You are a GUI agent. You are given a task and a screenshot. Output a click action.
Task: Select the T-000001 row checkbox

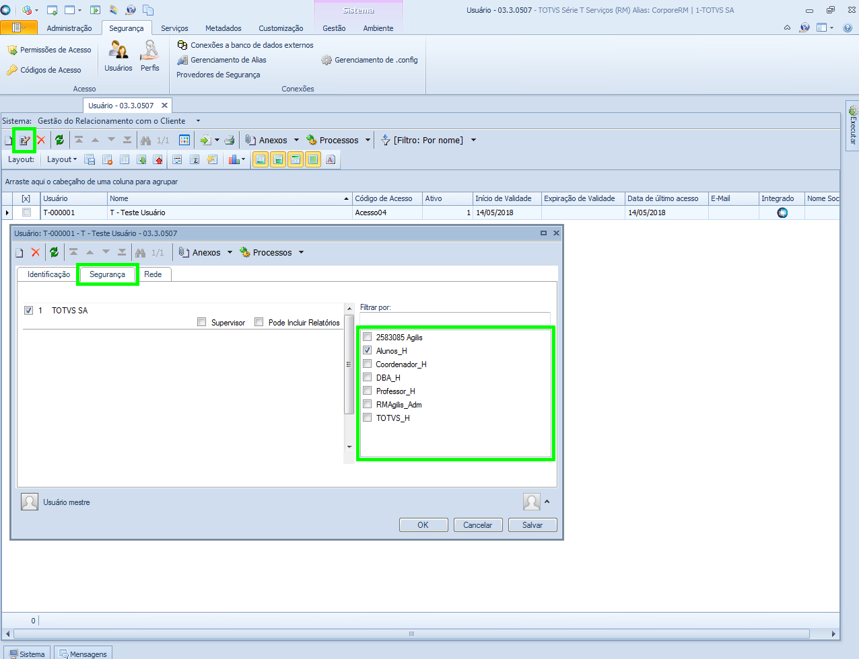26,212
